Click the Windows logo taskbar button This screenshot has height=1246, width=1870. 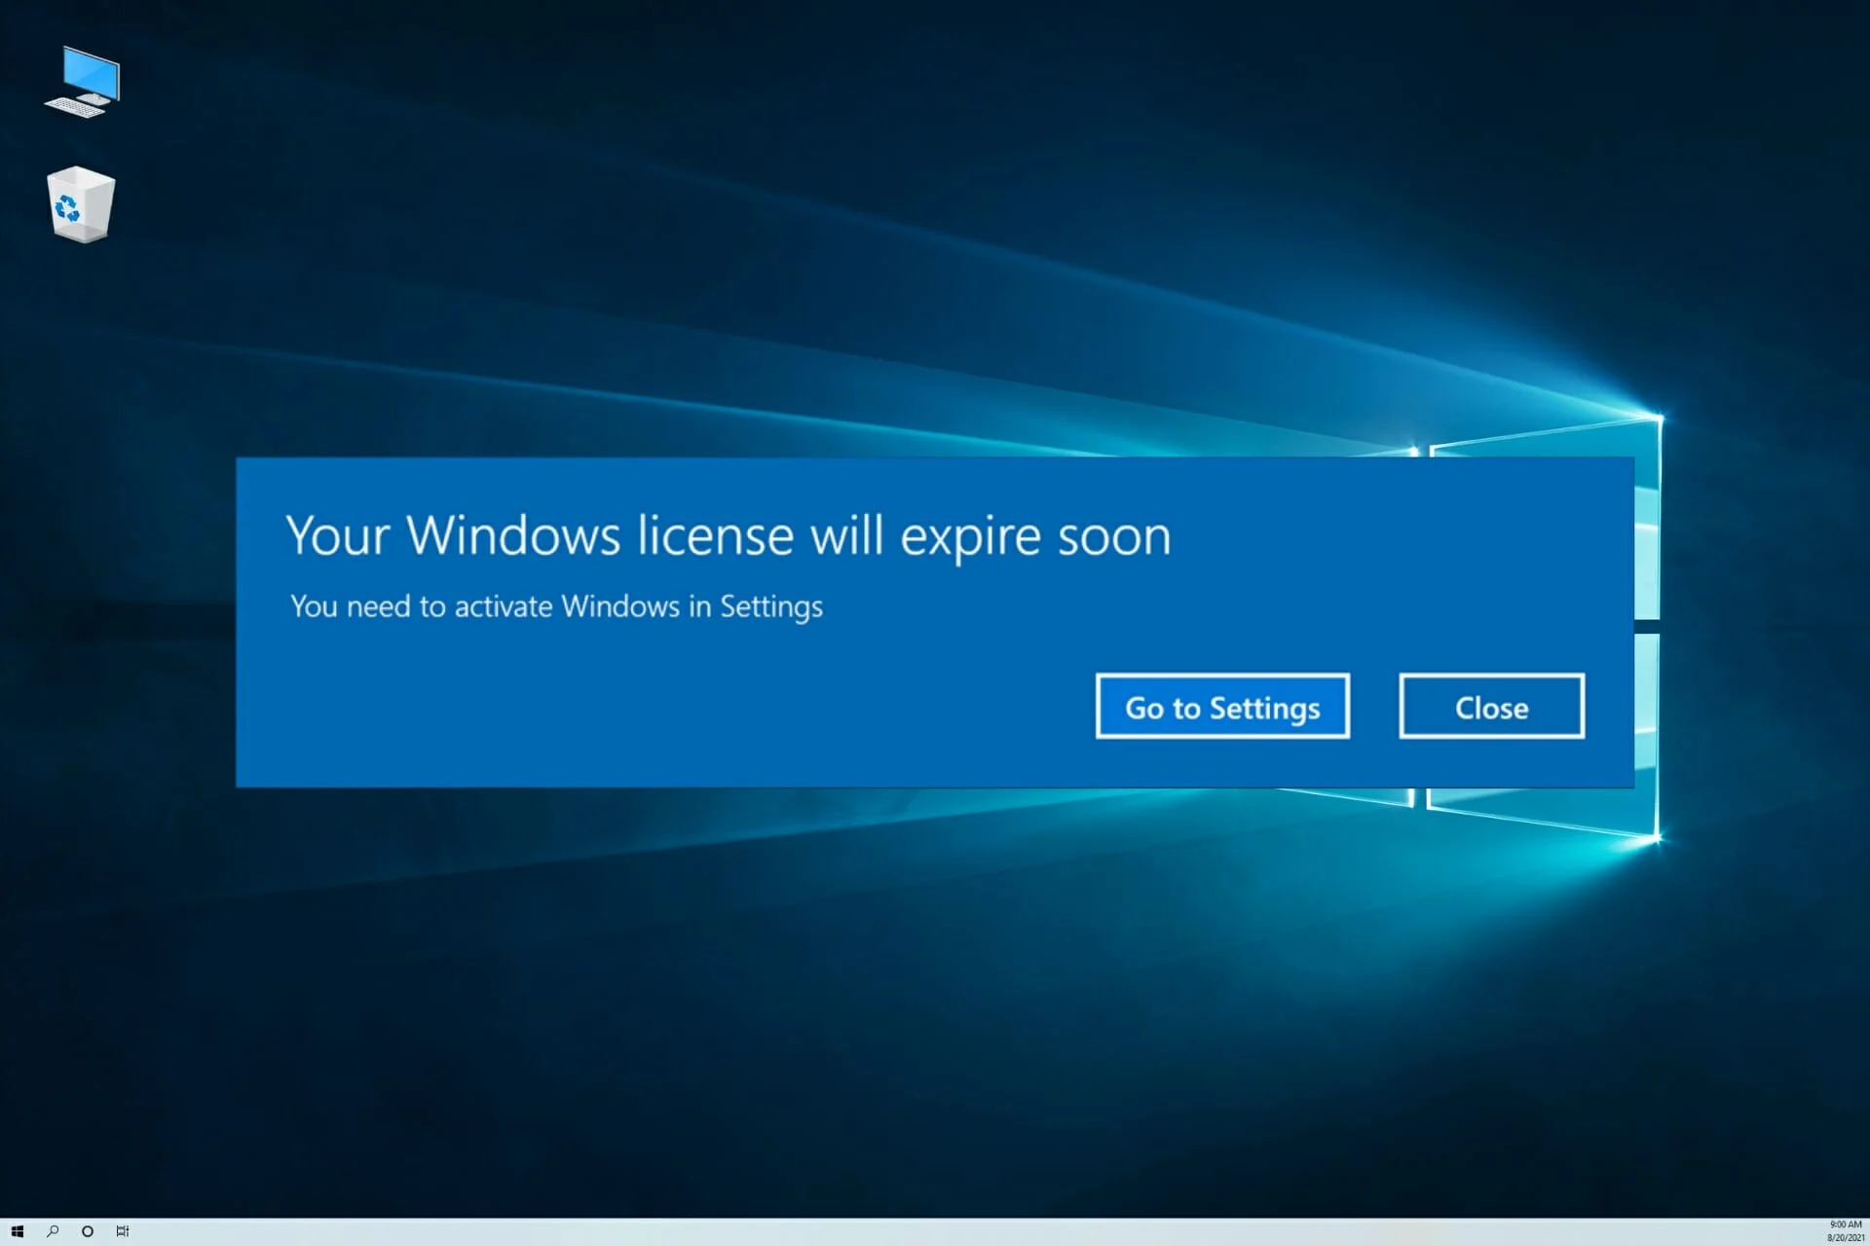click(x=17, y=1230)
